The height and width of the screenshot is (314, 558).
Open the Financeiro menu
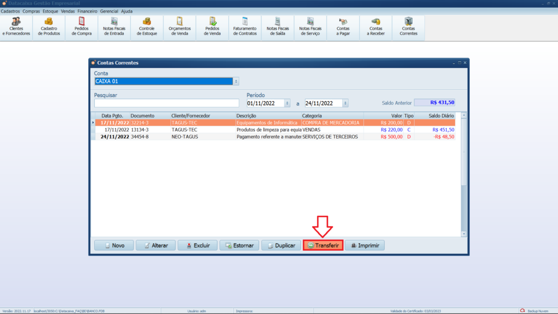point(87,11)
